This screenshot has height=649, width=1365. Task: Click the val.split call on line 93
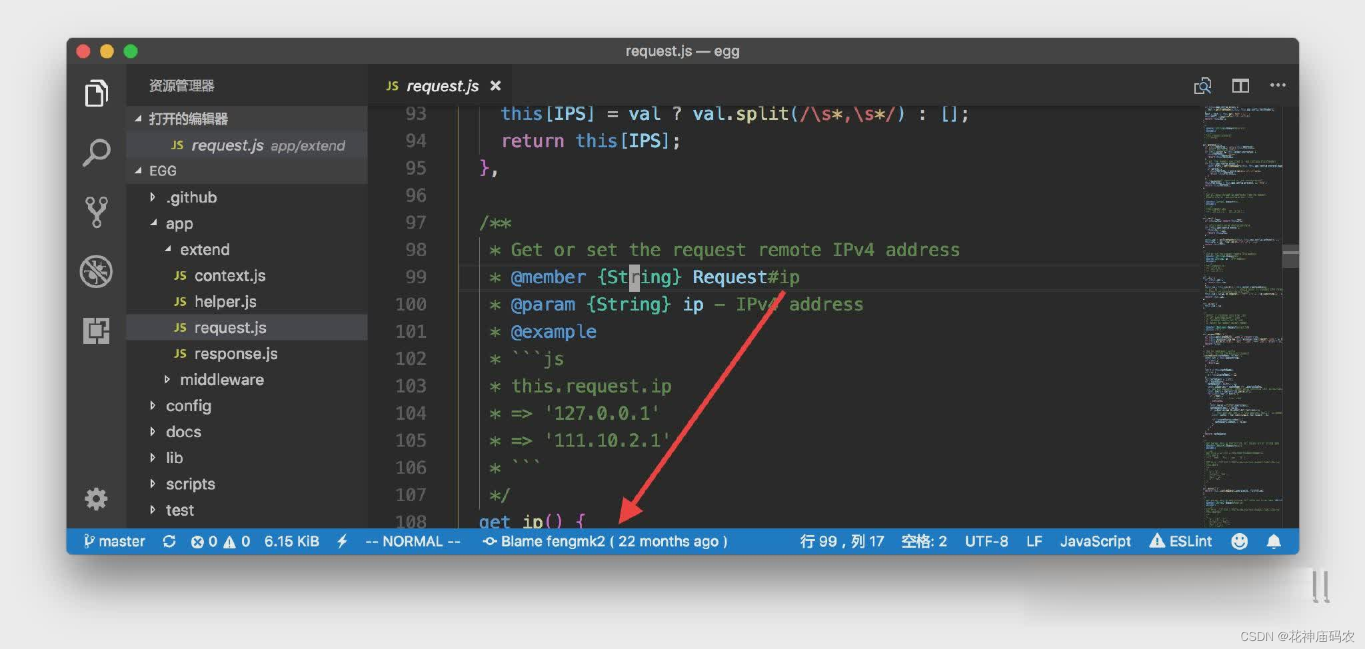pos(740,113)
